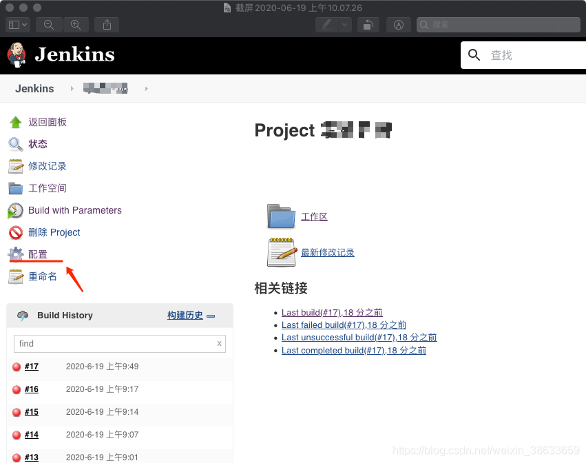586x463 pixels.
Task: Click the timestamp 2020-6-19 上午9:07
Action: [102, 435]
